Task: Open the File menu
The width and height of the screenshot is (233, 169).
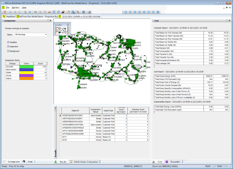Action: (x=8, y=7)
